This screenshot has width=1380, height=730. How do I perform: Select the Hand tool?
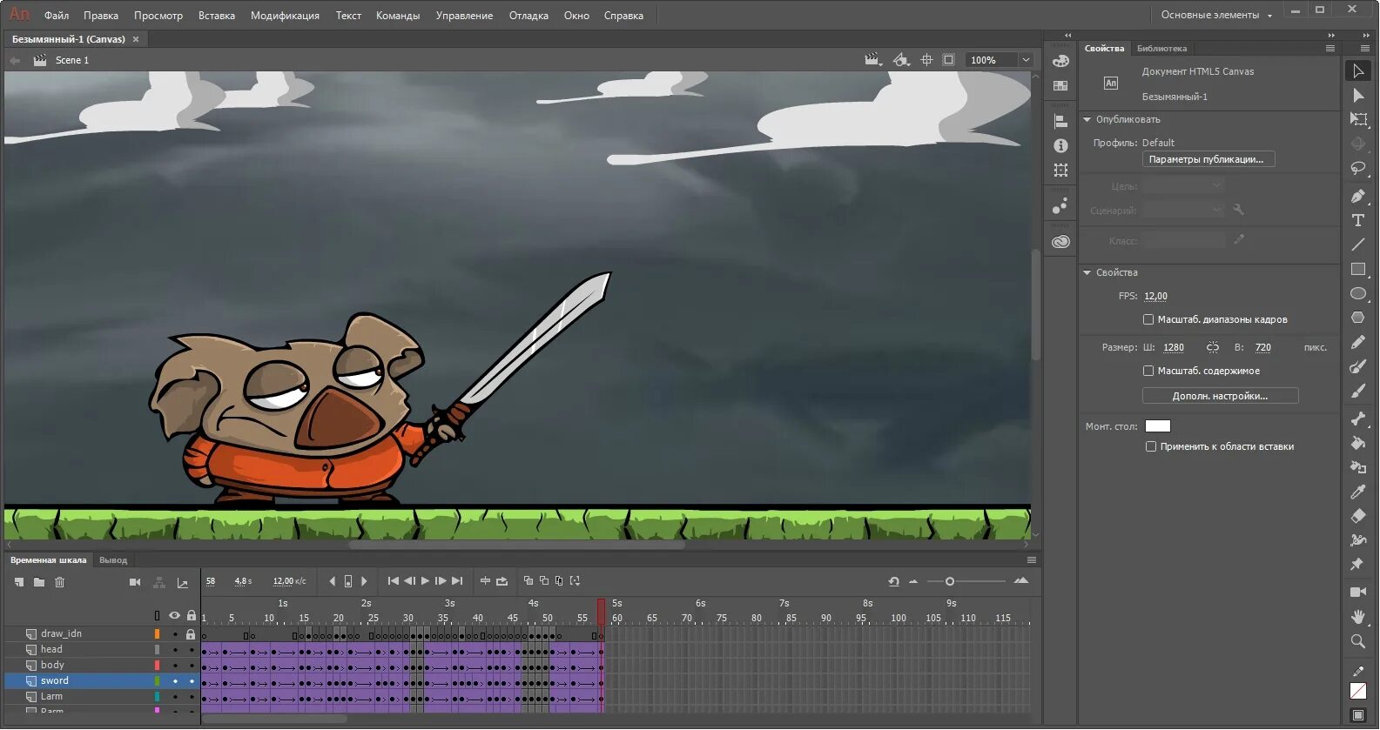[1358, 617]
